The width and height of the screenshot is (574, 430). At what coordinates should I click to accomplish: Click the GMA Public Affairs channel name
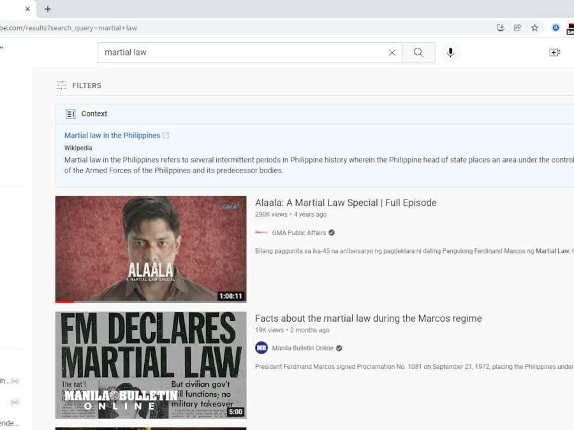[298, 233]
